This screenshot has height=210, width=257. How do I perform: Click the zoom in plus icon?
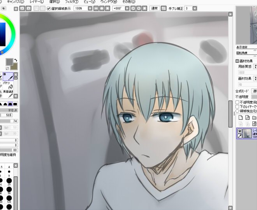click(102, 8)
